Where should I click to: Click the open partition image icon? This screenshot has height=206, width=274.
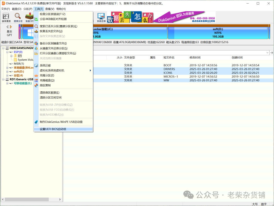36,53
